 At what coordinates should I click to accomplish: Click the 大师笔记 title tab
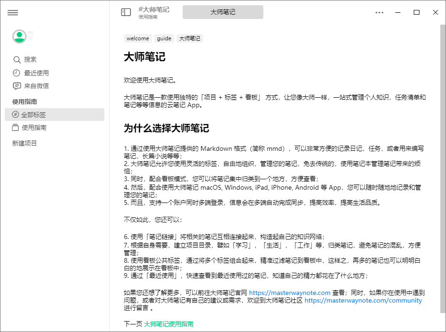pyautogui.click(x=223, y=12)
